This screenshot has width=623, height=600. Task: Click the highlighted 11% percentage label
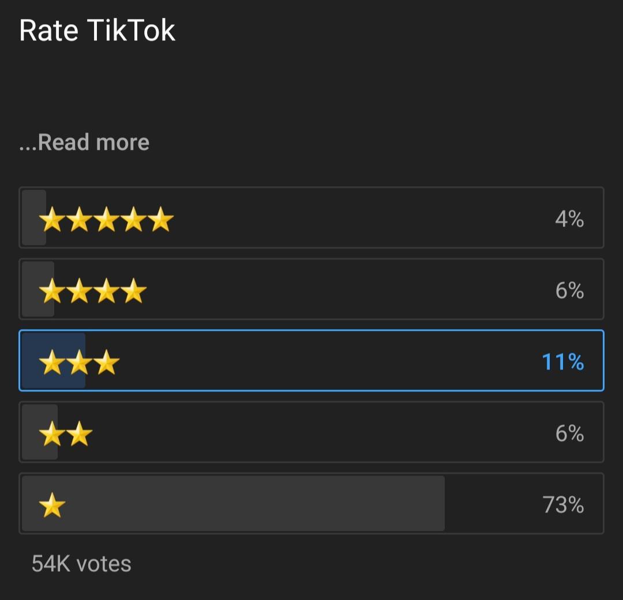(562, 363)
